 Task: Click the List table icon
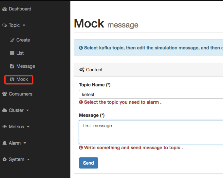click(x=12, y=53)
